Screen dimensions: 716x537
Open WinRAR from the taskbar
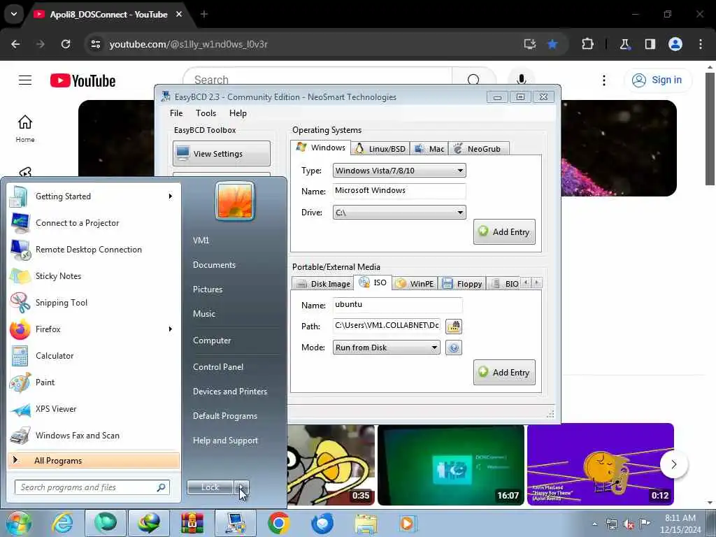(x=192, y=523)
